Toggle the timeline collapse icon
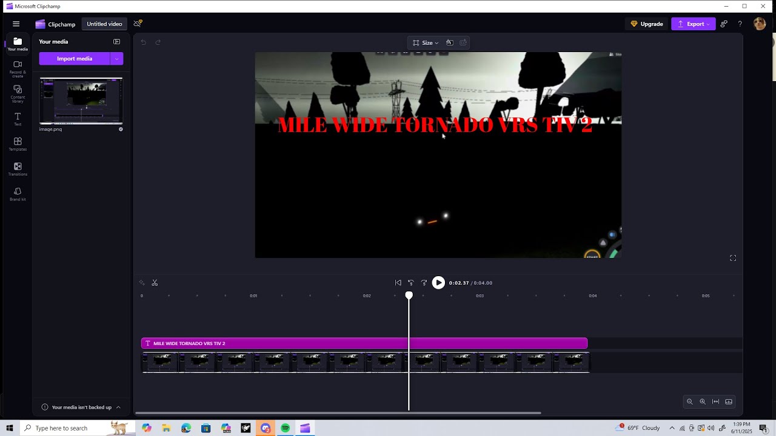The height and width of the screenshot is (436, 776). [729, 401]
